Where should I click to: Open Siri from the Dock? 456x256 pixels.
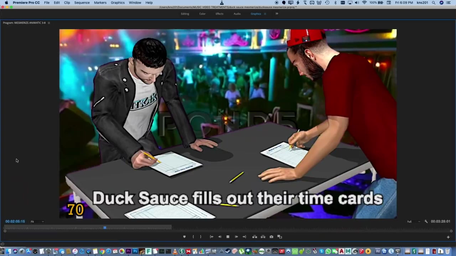(15, 251)
